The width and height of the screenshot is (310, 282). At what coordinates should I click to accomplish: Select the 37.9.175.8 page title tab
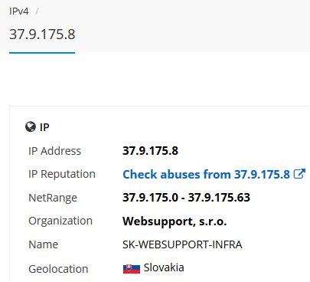[x=42, y=34]
